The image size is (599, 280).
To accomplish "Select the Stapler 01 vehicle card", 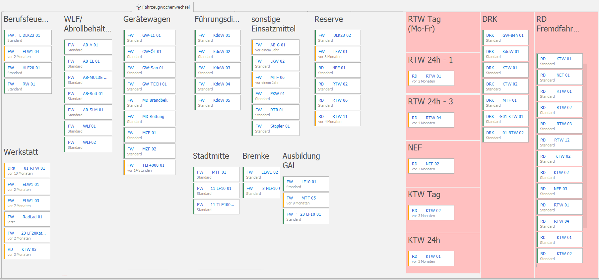I will (x=276, y=128).
